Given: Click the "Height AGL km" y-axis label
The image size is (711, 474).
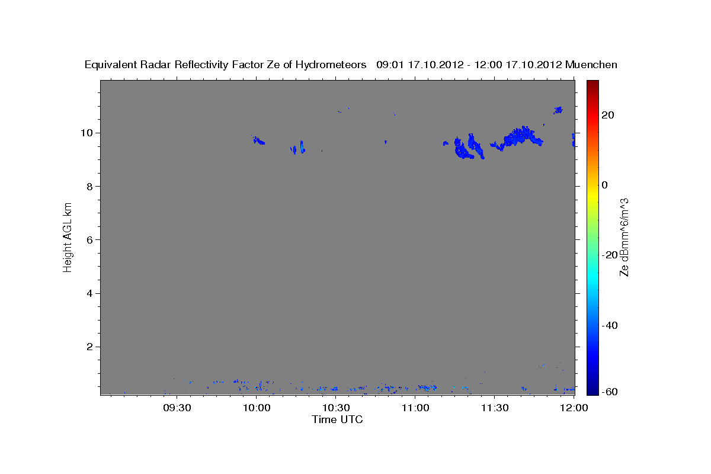Looking at the screenshot, I should click(68, 236).
